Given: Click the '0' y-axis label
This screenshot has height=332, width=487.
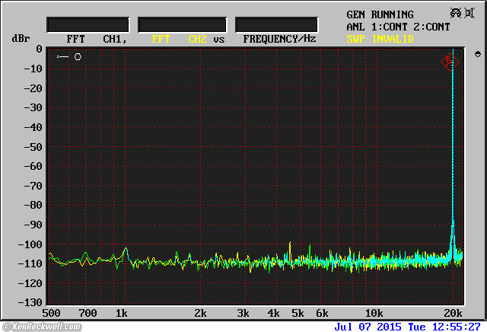Looking at the screenshot, I should click(x=39, y=49).
